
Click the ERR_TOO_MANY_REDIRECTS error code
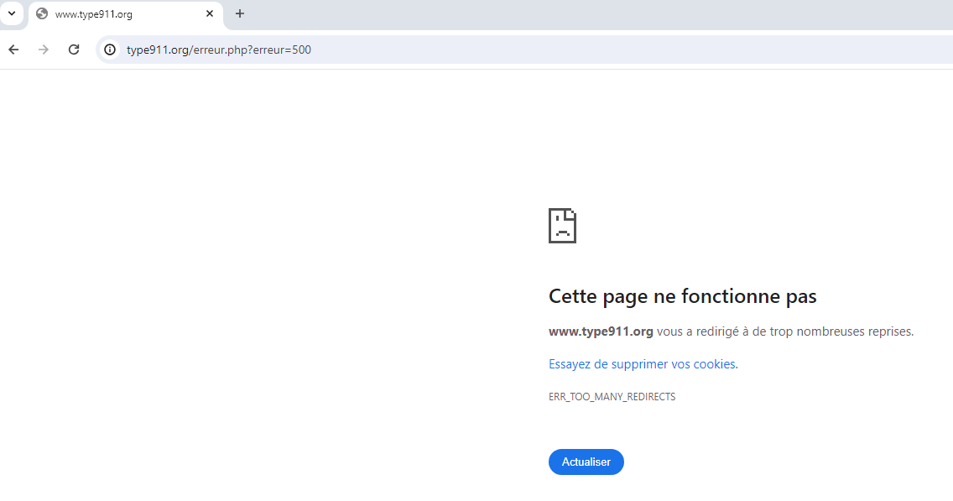click(x=612, y=397)
